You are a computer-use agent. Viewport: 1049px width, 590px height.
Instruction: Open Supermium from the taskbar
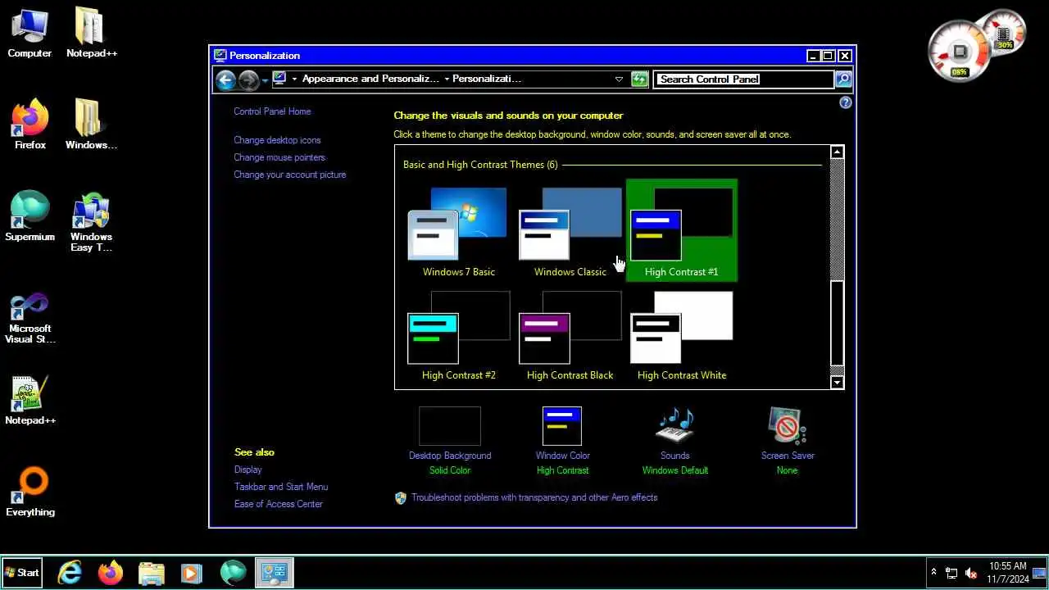click(x=233, y=573)
